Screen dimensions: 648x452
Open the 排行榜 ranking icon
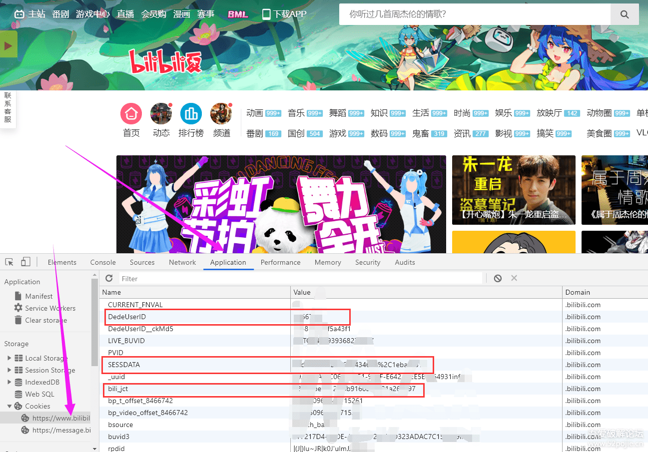click(191, 114)
